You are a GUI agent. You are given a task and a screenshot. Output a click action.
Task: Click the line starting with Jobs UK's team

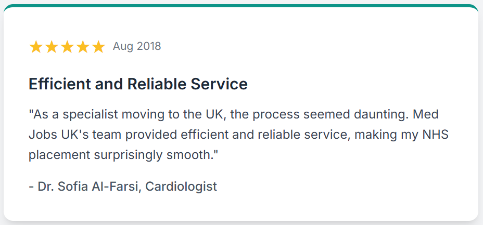[238, 135]
